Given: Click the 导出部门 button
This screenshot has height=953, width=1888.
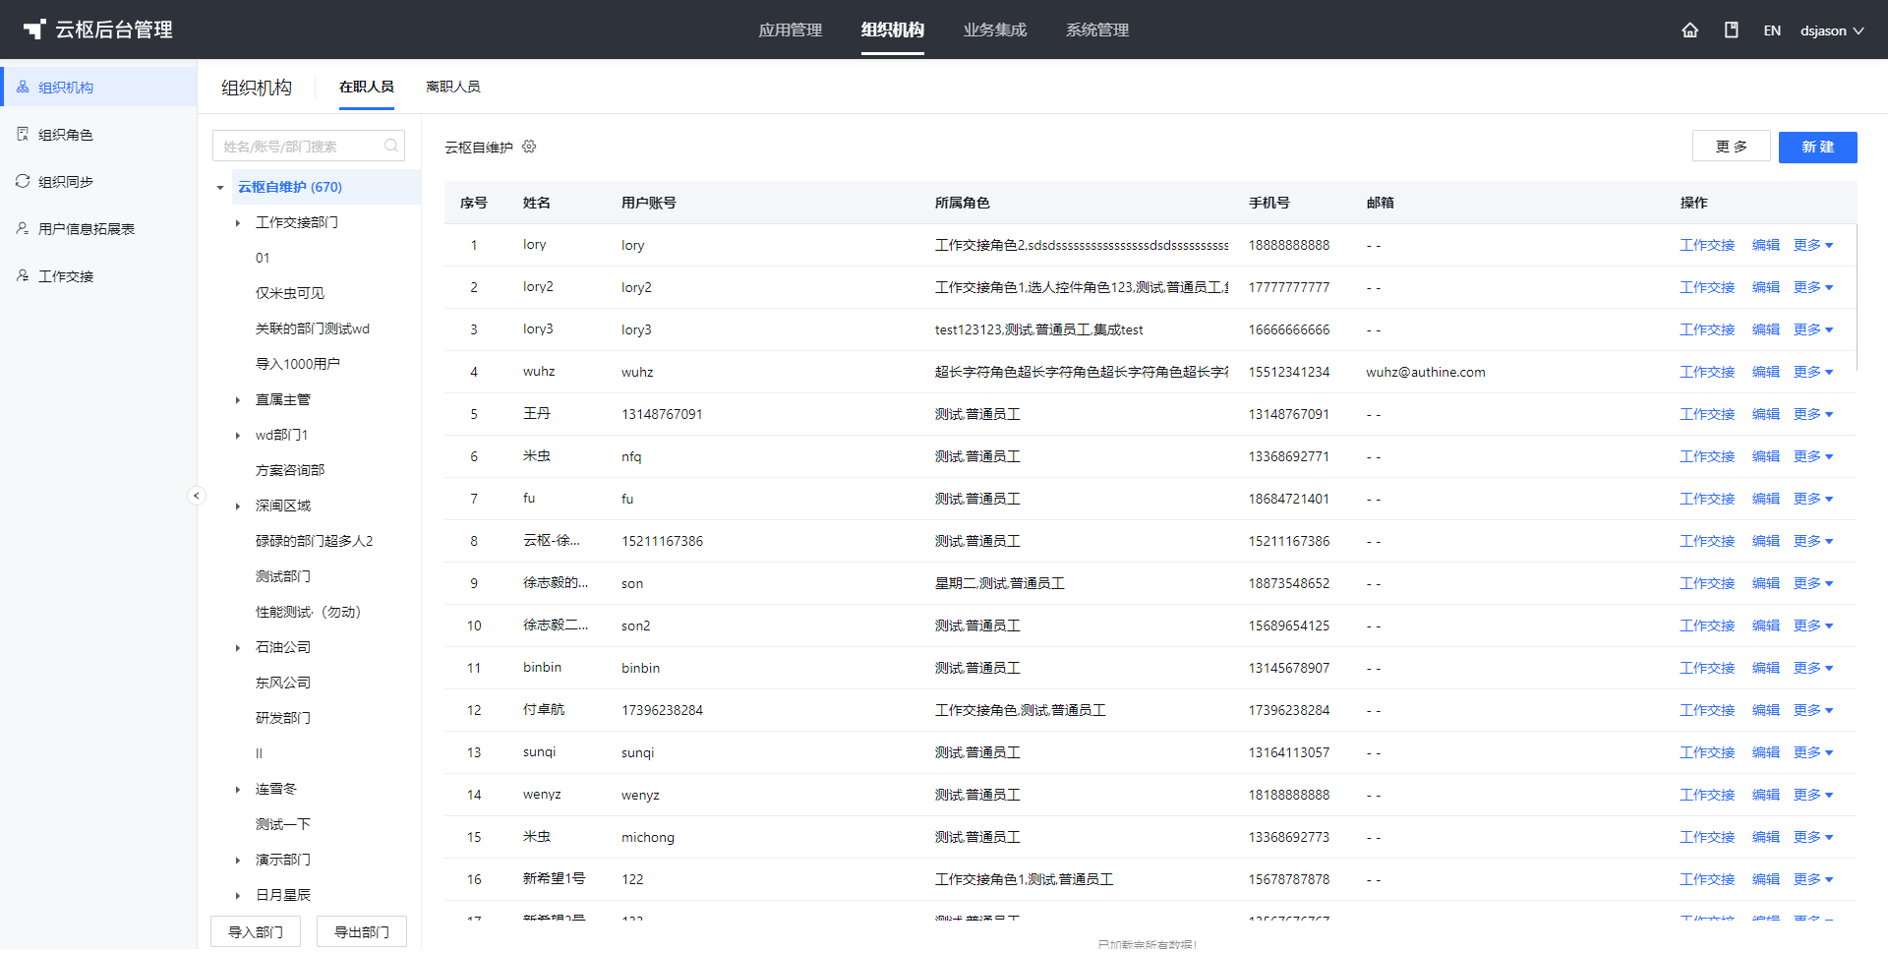Looking at the screenshot, I should click(362, 931).
